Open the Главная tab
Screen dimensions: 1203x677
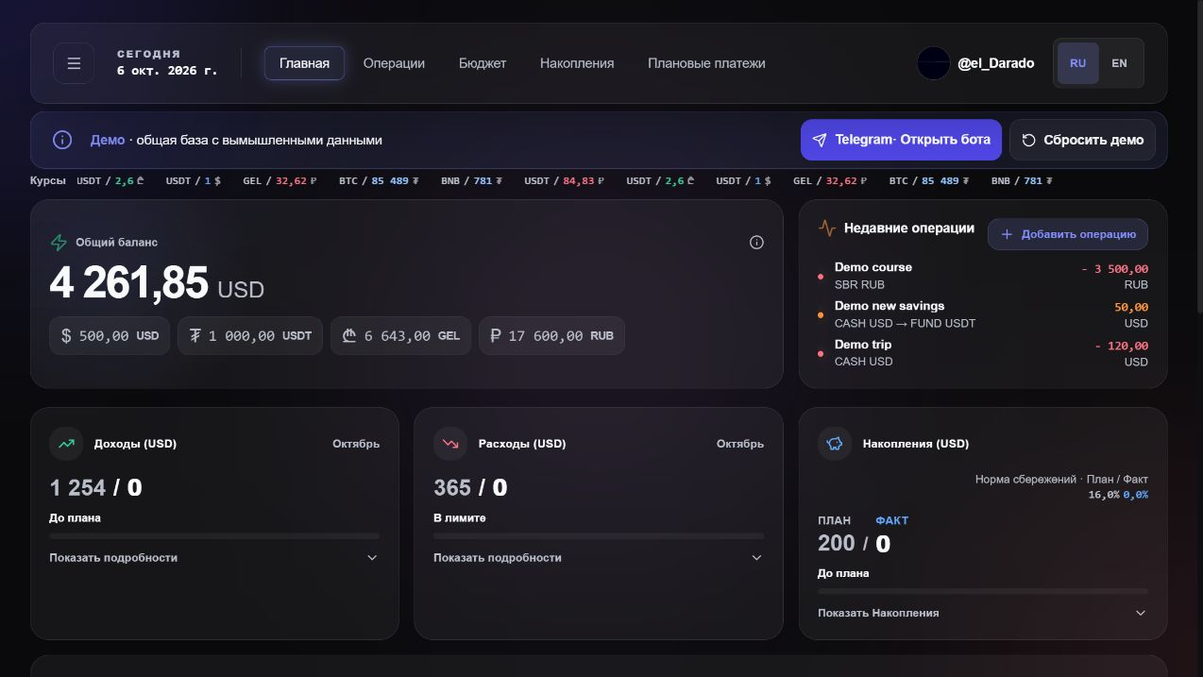(304, 63)
